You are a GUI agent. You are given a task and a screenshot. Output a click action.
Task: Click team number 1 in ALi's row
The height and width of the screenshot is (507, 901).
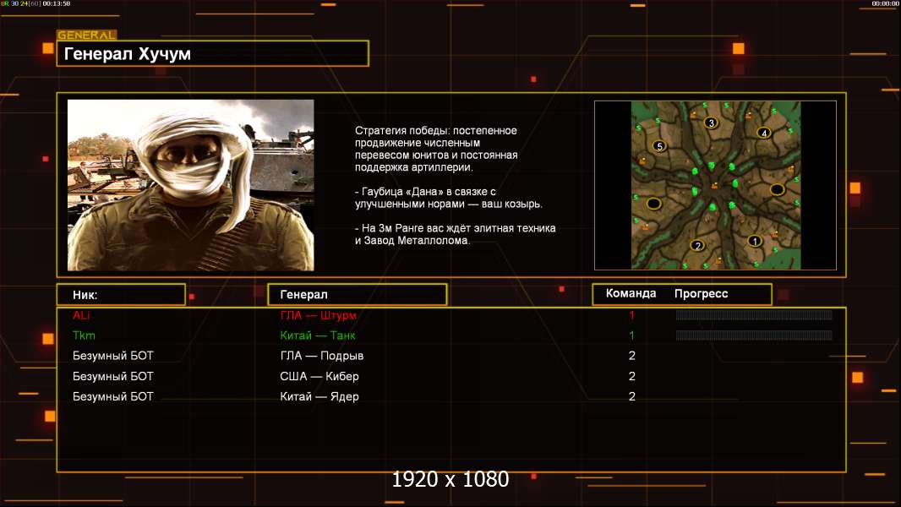631,315
